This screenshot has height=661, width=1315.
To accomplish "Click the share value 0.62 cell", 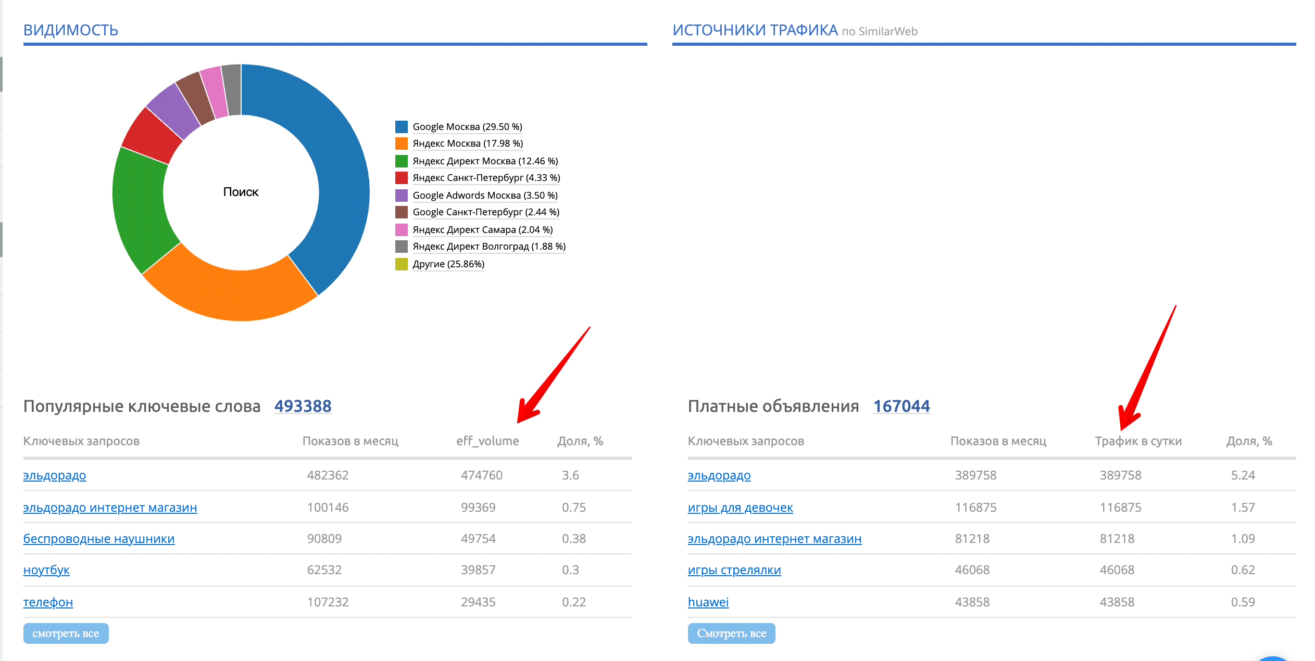I will [1243, 570].
